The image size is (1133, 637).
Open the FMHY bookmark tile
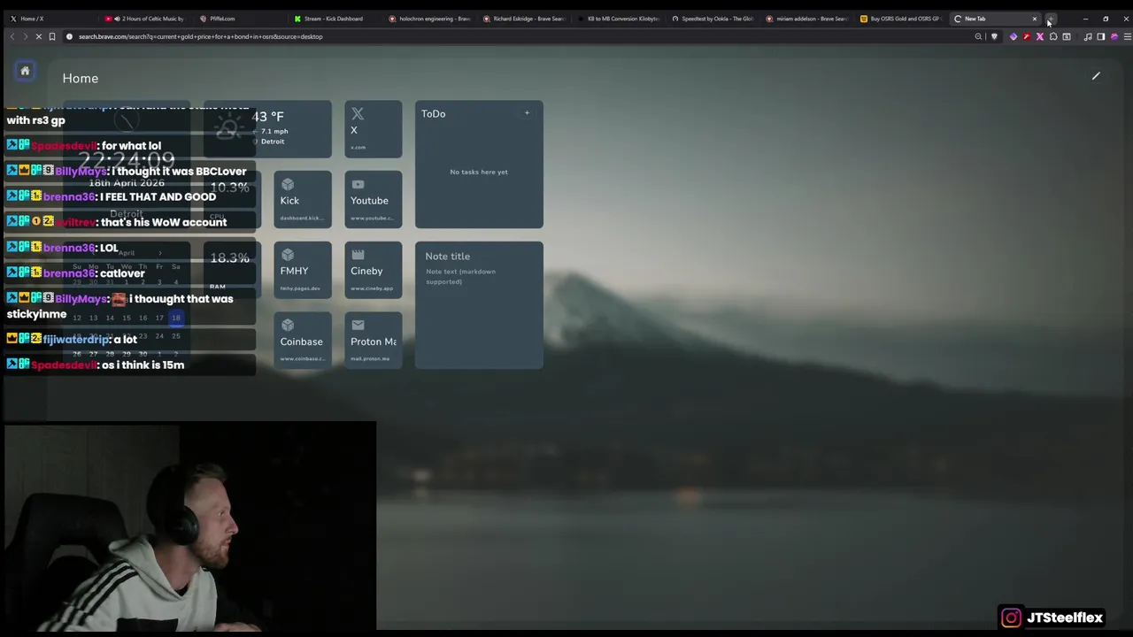point(303,271)
